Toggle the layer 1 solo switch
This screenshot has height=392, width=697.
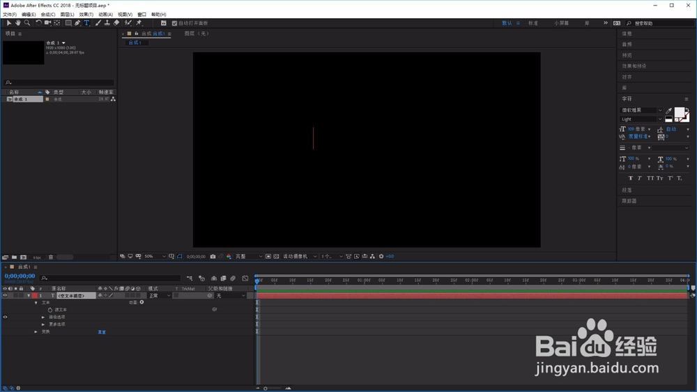pyautogui.click(x=16, y=295)
